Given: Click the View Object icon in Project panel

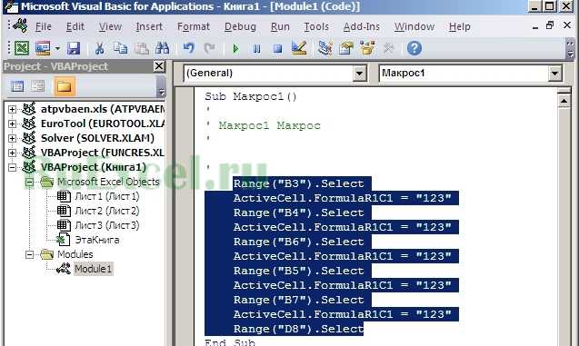Looking at the screenshot, I should click(37, 86).
